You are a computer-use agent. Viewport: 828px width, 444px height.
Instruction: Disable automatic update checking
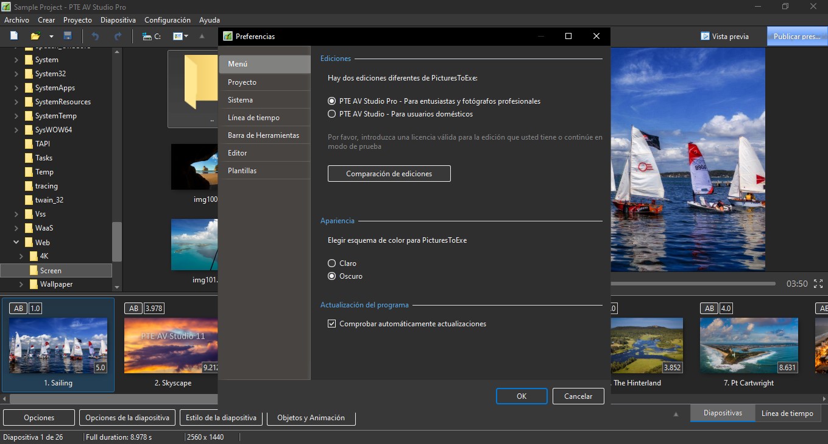tap(331, 323)
